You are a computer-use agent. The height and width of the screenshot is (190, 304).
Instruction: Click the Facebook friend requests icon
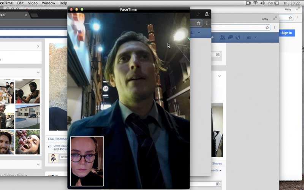pyautogui.click(x=222, y=37)
